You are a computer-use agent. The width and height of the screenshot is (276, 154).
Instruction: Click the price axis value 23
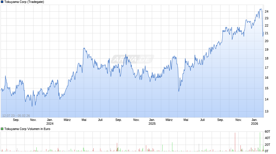(x=267, y=18)
